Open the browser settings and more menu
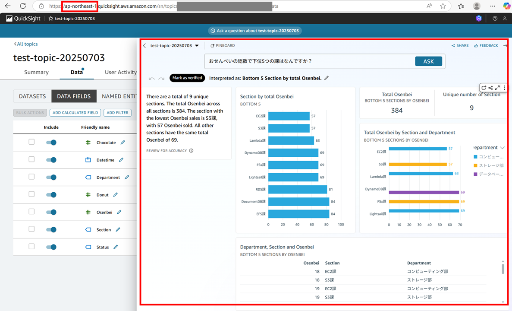 click(493, 6)
